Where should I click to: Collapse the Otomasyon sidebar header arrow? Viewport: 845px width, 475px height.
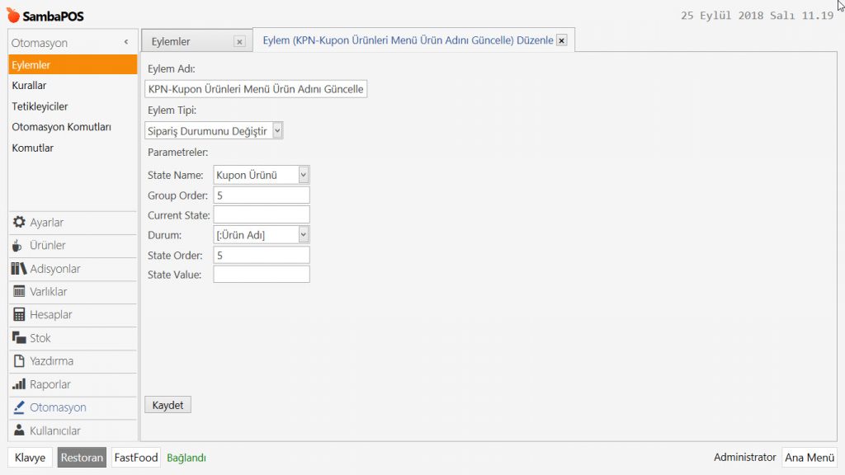[126, 42]
